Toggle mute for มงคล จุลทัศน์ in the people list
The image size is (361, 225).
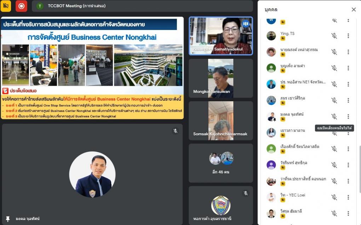pyautogui.click(x=334, y=116)
